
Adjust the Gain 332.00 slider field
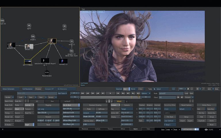[48, 113]
